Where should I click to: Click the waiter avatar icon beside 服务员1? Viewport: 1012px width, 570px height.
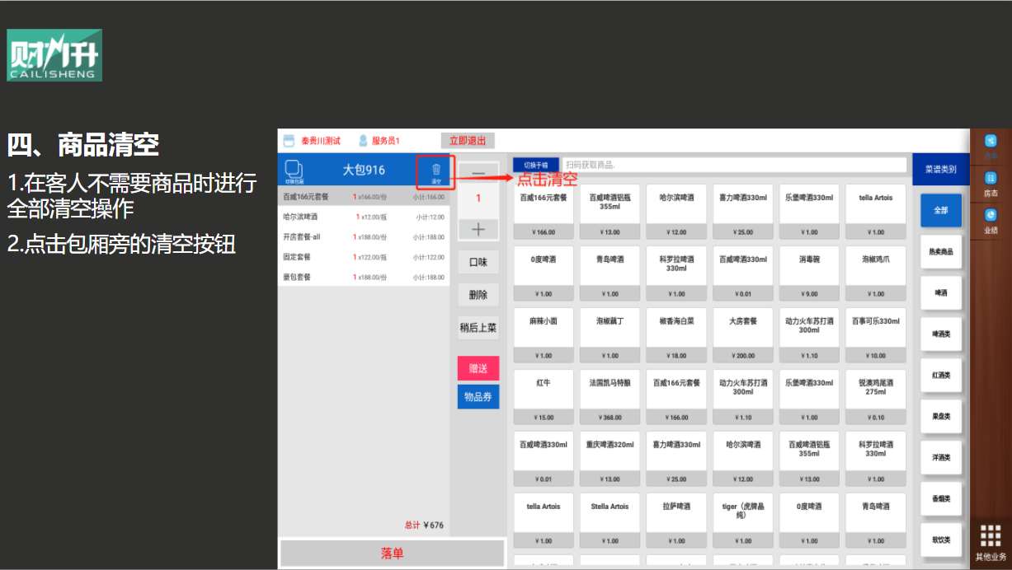coord(363,141)
